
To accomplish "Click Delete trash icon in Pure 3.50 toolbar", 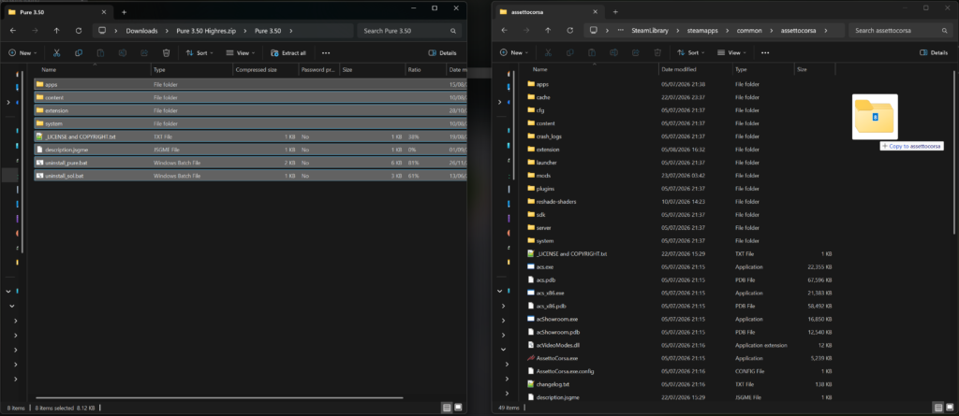I will (167, 53).
